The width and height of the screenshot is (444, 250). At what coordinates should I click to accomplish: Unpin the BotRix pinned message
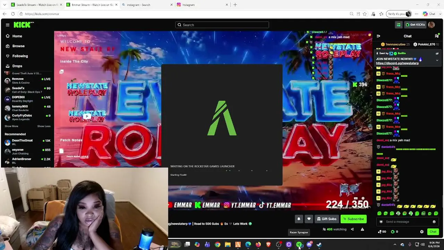tap(437, 53)
